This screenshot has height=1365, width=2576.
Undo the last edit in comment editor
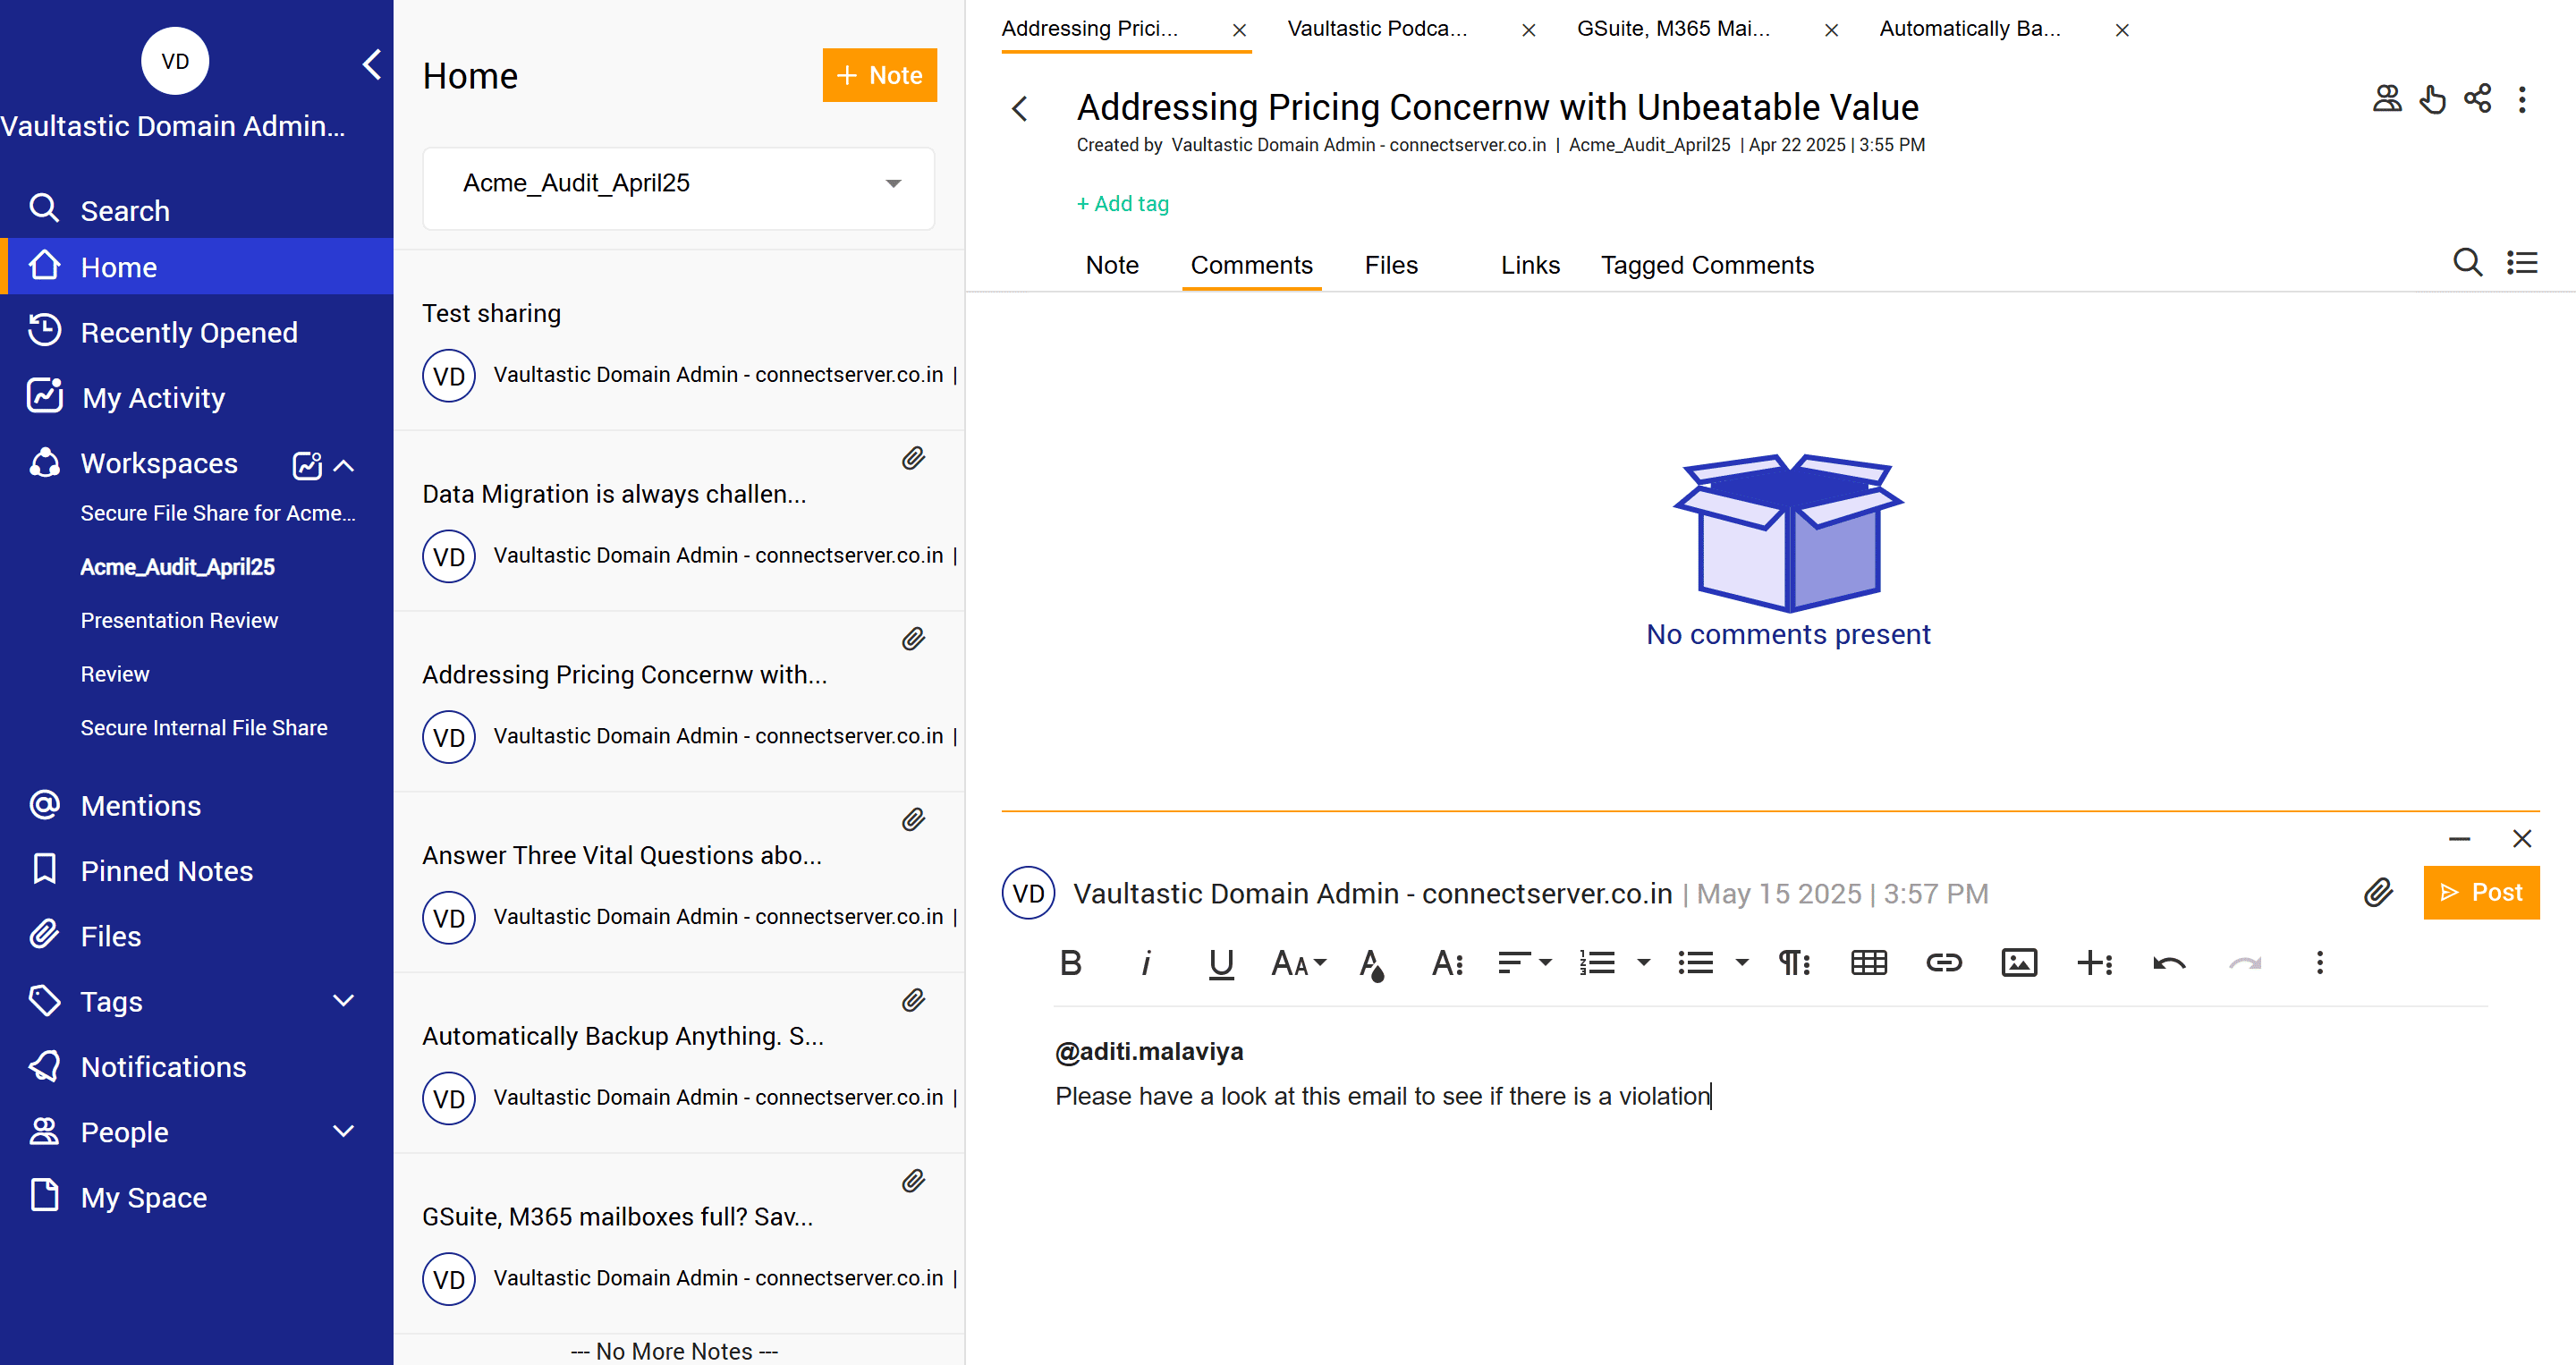(2168, 963)
